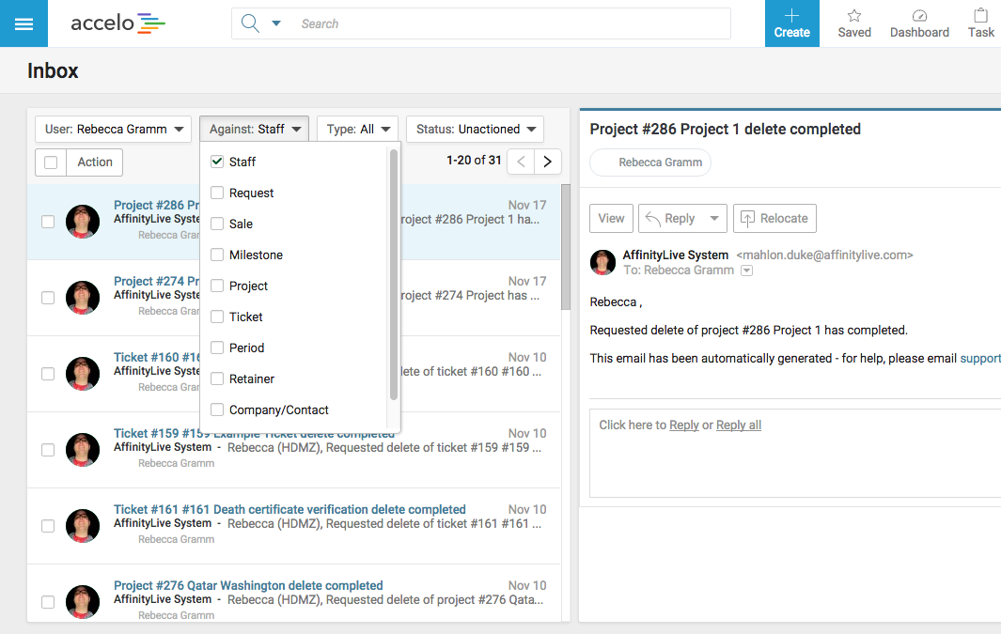Click the next page arrow

point(547,162)
